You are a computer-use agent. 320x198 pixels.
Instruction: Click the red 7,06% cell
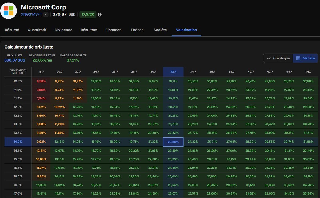coord(41,90)
